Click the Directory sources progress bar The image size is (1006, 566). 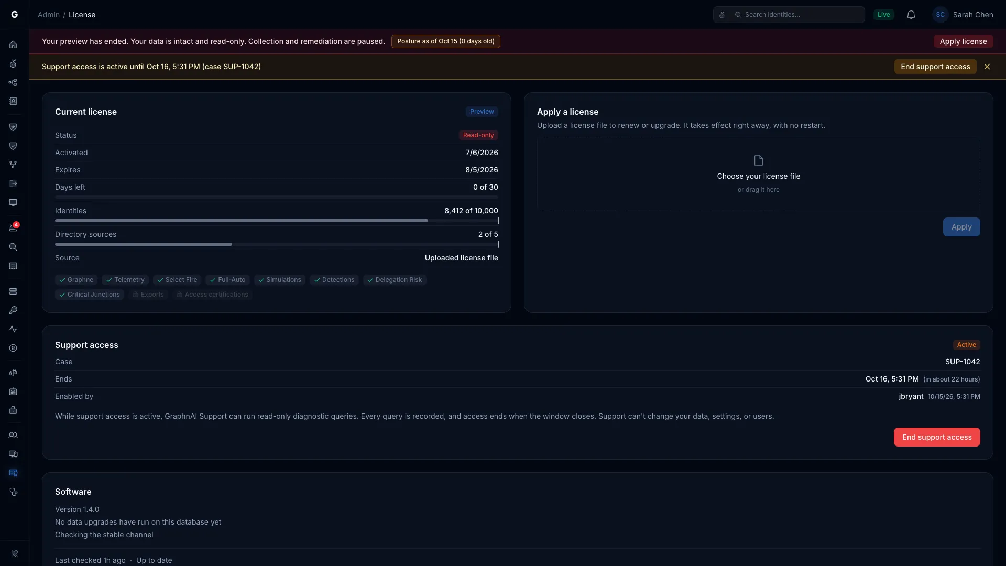277,244
